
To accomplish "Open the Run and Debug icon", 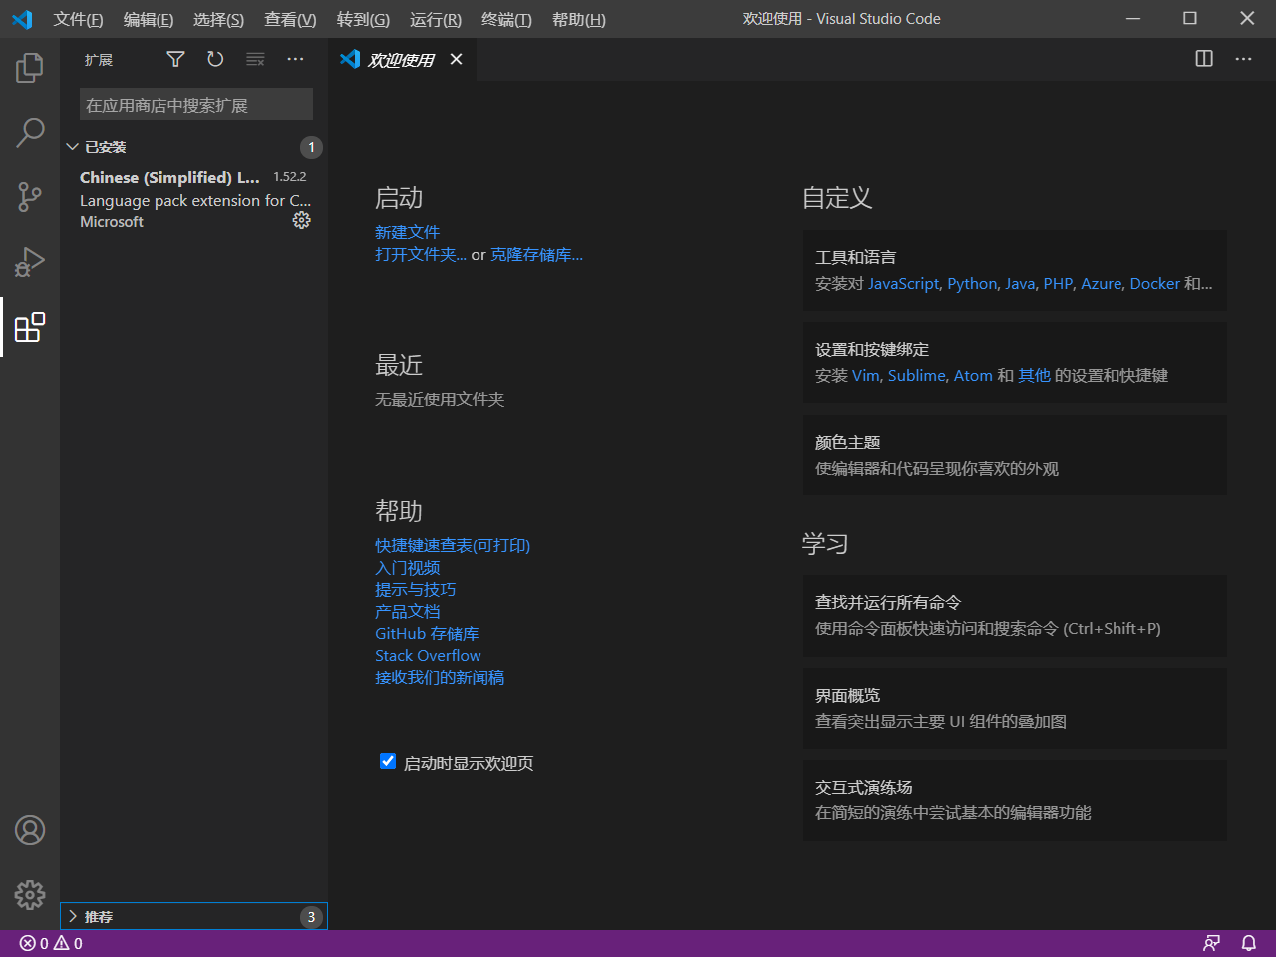I will 29,261.
